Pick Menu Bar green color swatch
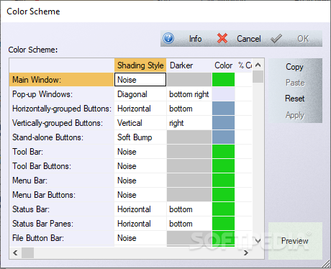Screen dimensions: 331x269 224,181
